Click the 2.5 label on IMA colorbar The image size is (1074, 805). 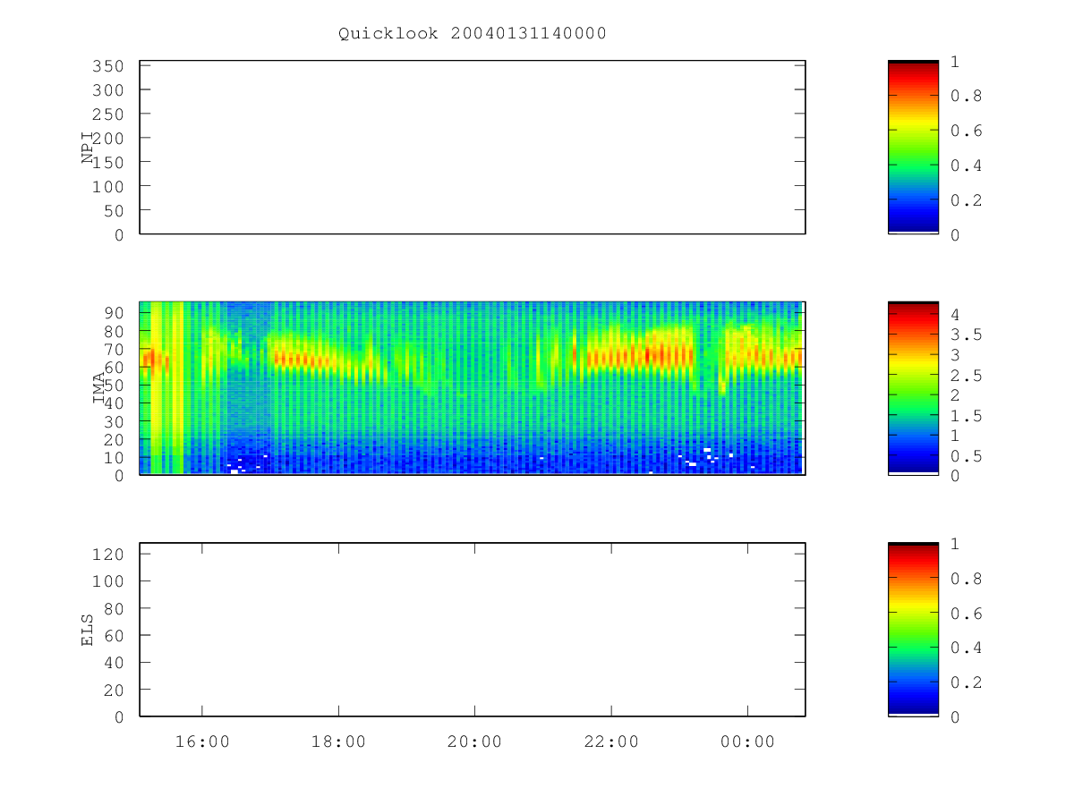pyautogui.click(x=966, y=375)
